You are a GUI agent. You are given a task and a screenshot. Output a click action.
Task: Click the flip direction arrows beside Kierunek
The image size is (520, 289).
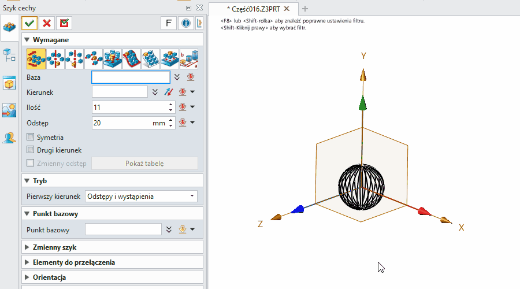[x=168, y=91]
